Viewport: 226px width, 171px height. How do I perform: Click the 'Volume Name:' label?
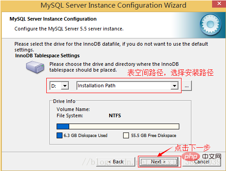[73, 109]
